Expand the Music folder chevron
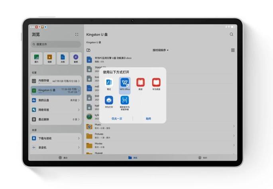 tap(234, 126)
